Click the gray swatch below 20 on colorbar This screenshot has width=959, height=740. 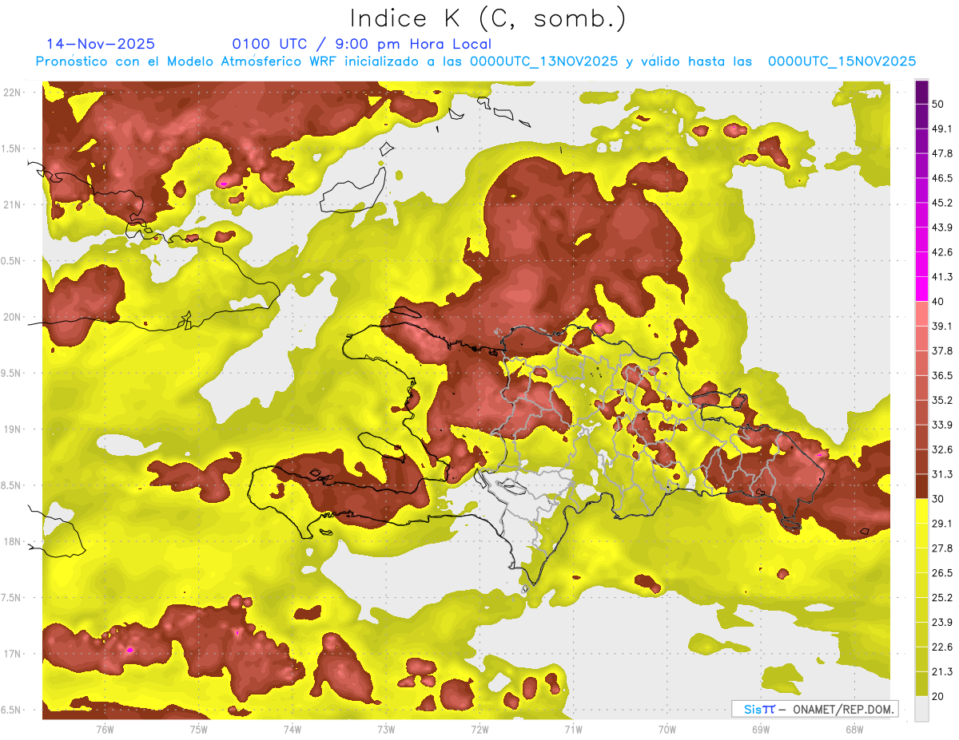point(922,708)
